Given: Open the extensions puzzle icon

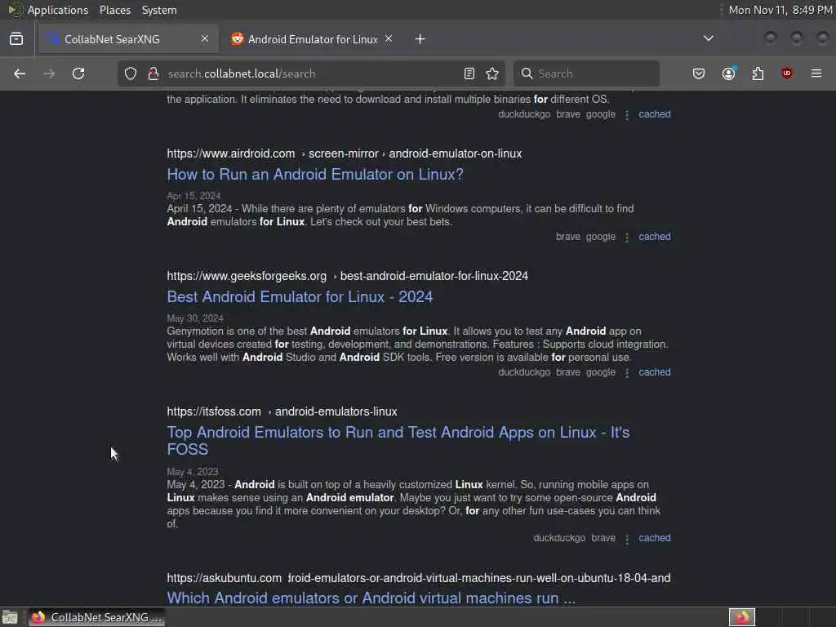Looking at the screenshot, I should pyautogui.click(x=758, y=73).
